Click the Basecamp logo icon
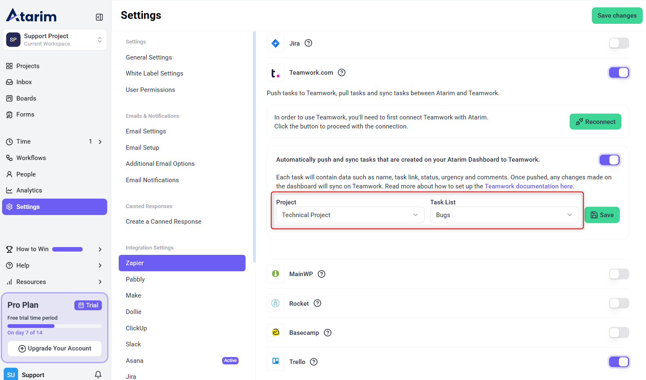Image resolution: width=646 pixels, height=380 pixels. (x=276, y=332)
